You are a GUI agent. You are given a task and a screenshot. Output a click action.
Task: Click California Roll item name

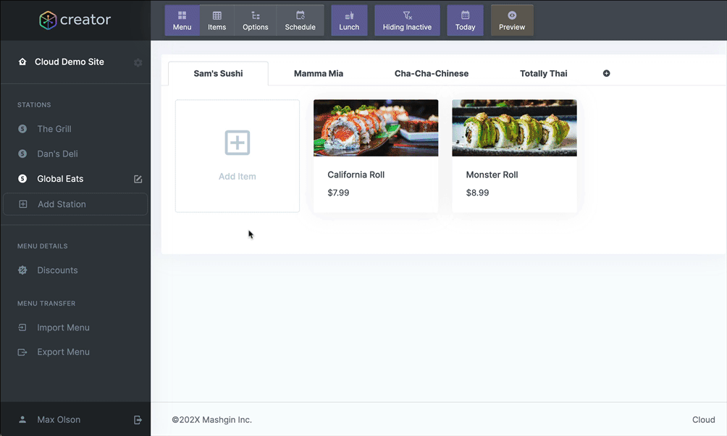(356, 175)
